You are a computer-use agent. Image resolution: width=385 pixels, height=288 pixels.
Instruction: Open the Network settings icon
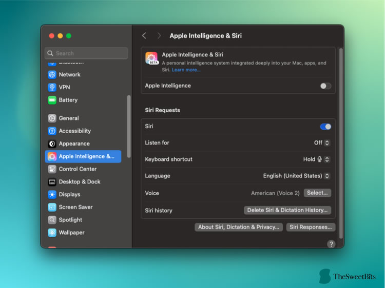pyautogui.click(x=52, y=74)
